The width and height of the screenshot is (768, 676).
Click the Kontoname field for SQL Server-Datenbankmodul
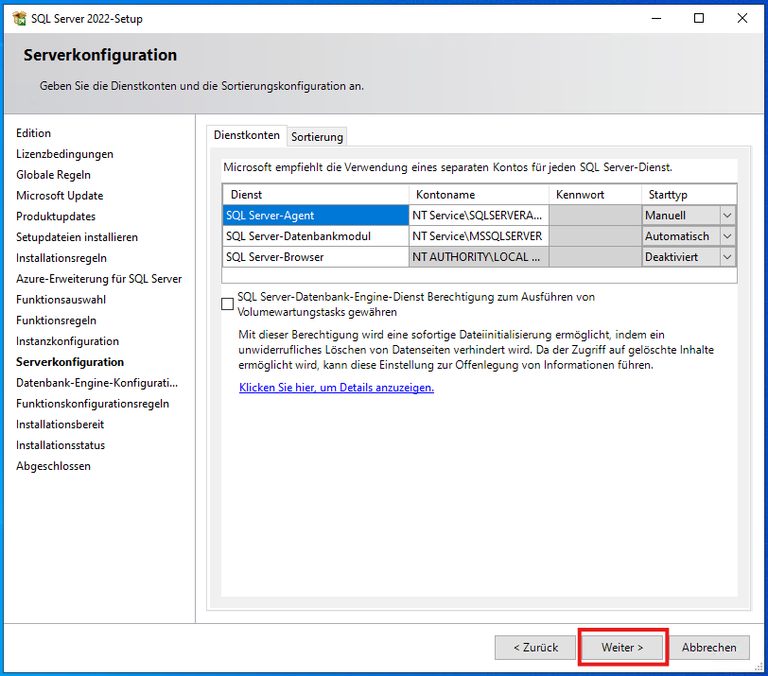coord(478,235)
